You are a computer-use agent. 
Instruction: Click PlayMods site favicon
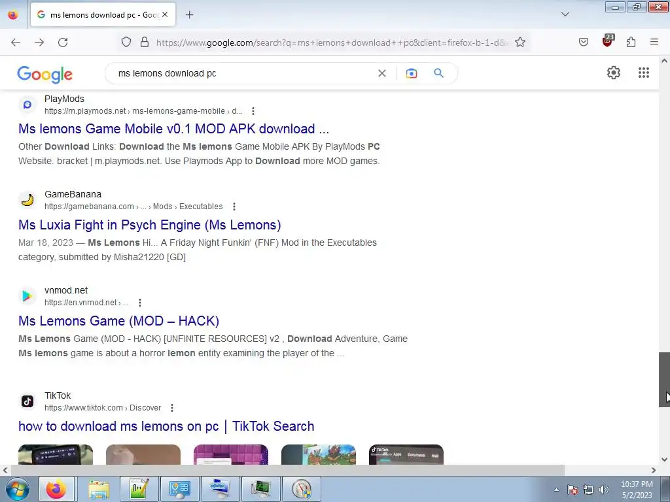click(27, 105)
